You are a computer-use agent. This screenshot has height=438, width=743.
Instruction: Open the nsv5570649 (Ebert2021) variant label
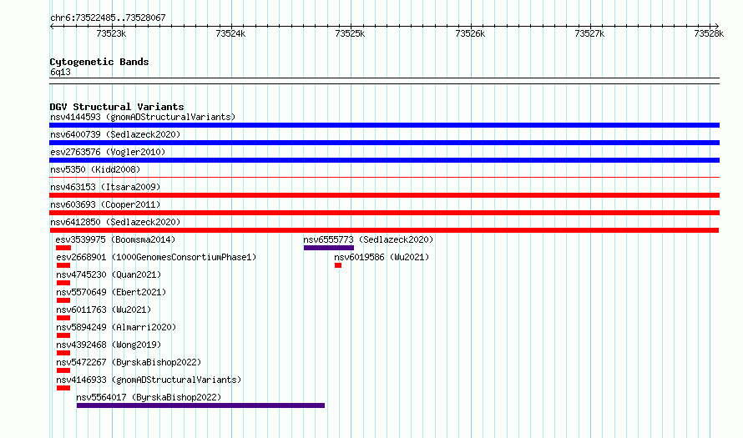pyautogui.click(x=111, y=292)
